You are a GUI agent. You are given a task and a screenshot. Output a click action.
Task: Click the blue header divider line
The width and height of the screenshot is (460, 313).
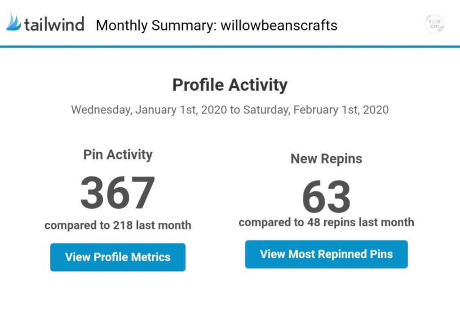click(230, 46)
